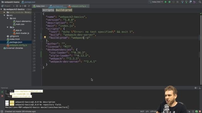Collapse the webpack2-basics root folder
The width and height of the screenshot is (202, 113).
click(x=1, y=9)
